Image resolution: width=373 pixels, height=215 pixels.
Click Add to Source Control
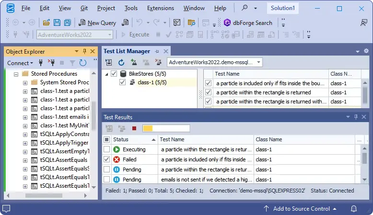click(x=301, y=208)
